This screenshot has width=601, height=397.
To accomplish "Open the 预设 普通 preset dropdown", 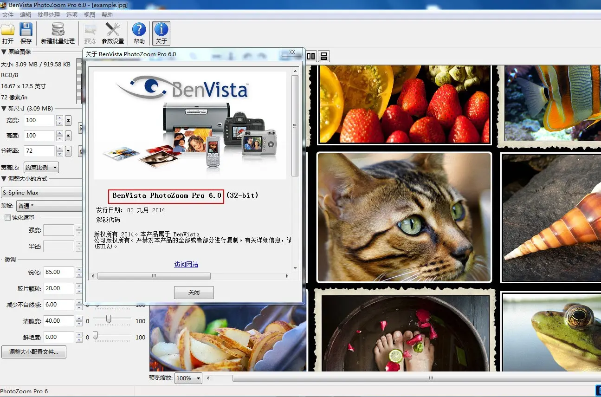I will [x=50, y=206].
